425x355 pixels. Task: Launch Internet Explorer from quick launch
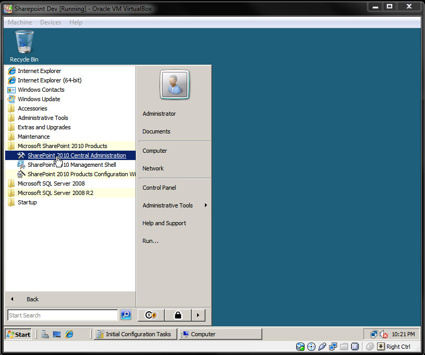(x=69, y=334)
